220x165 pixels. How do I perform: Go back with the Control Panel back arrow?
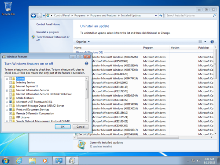click(x=33, y=15)
